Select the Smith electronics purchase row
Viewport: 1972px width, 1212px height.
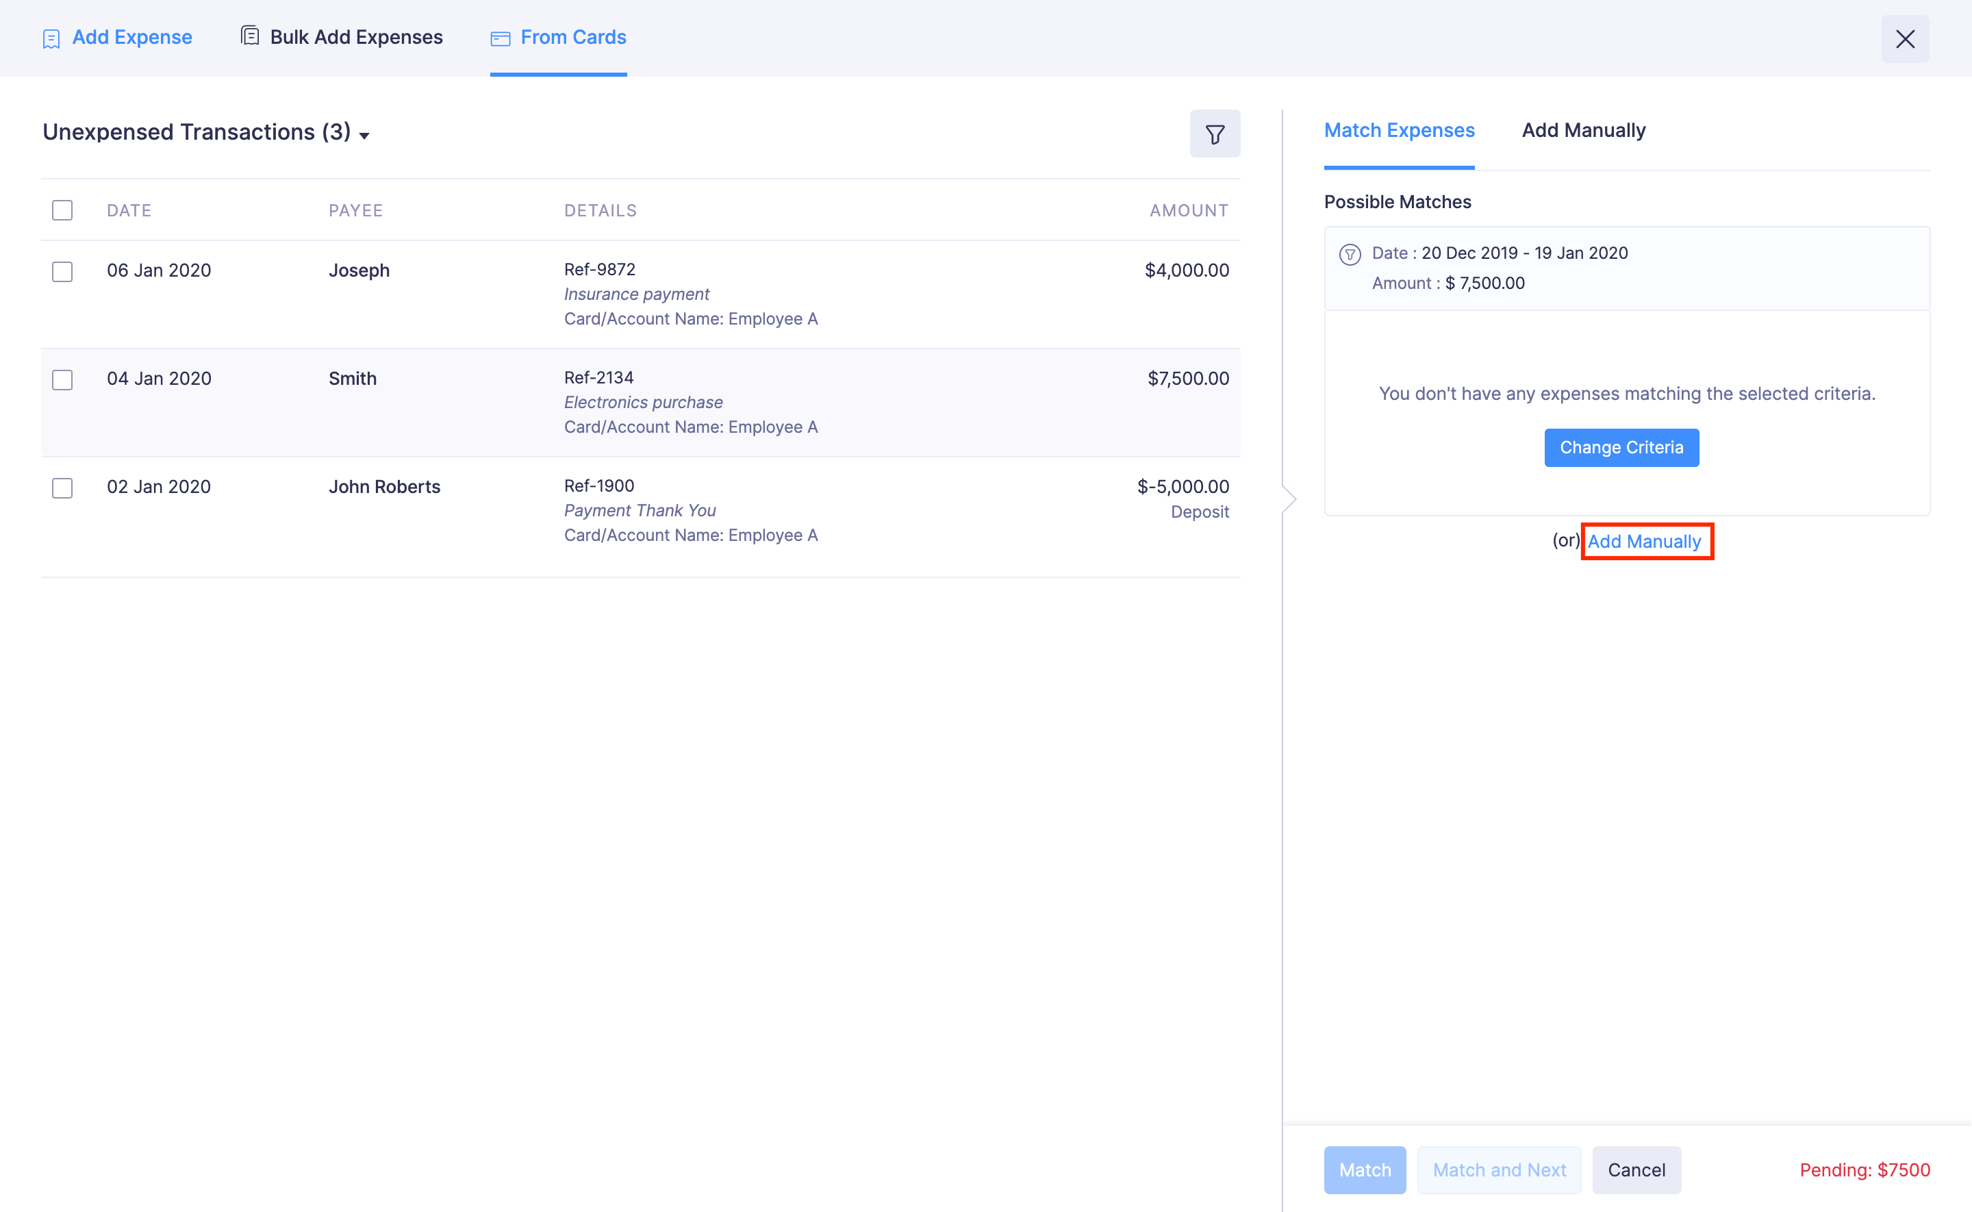641,401
